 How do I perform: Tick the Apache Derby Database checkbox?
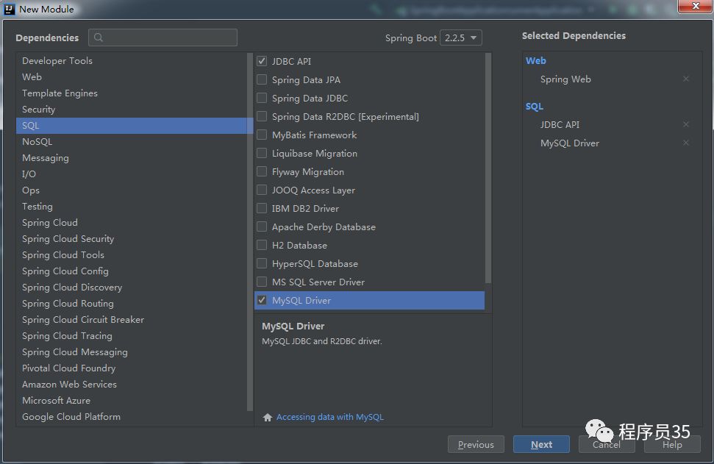[262, 226]
